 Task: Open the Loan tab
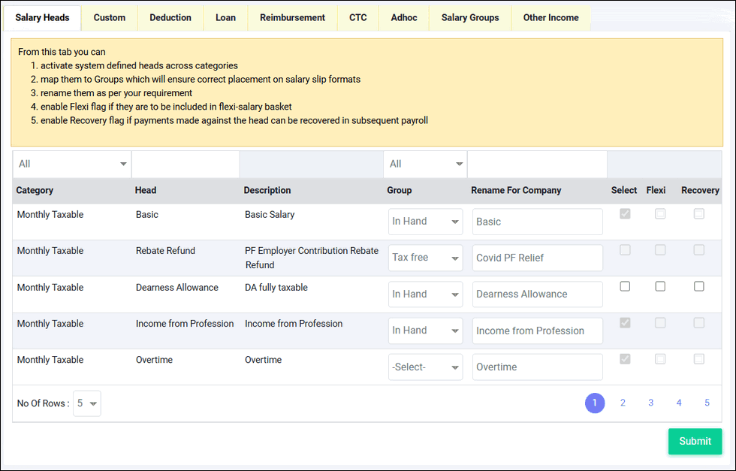pyautogui.click(x=225, y=18)
